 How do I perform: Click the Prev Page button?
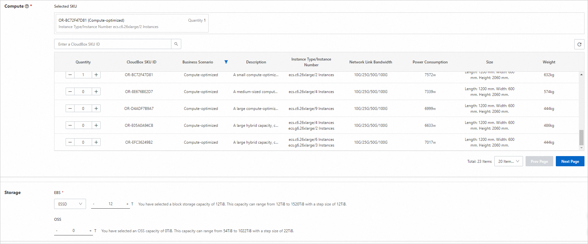(x=539, y=161)
